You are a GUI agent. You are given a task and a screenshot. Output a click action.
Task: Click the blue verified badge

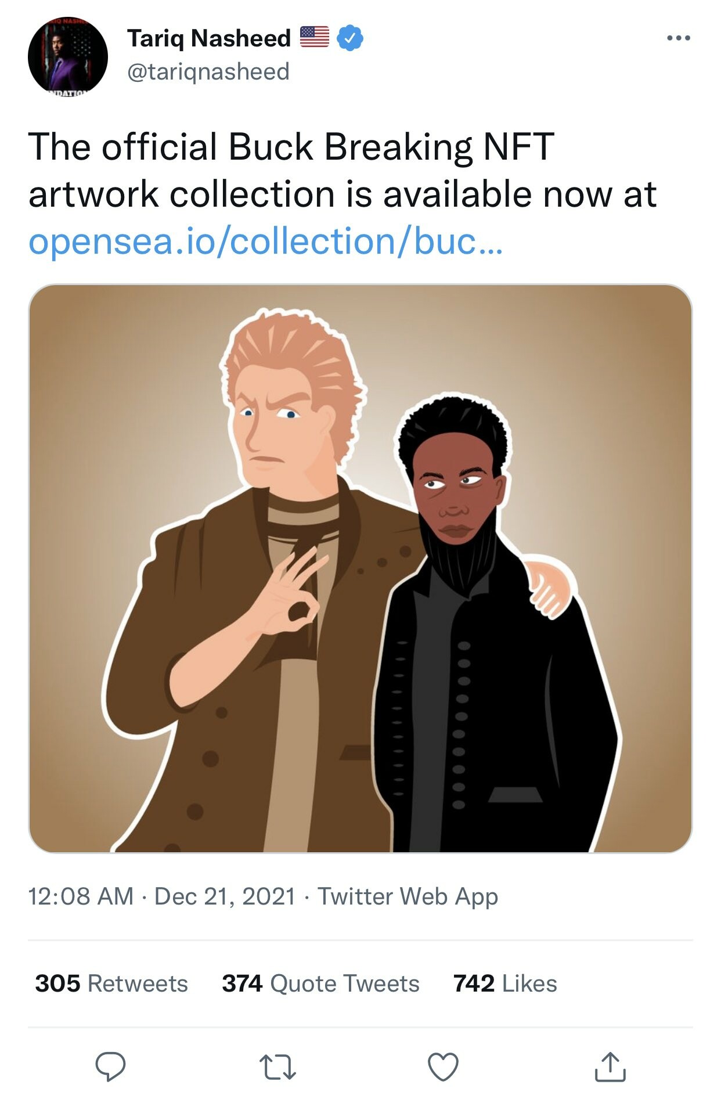tap(350, 38)
